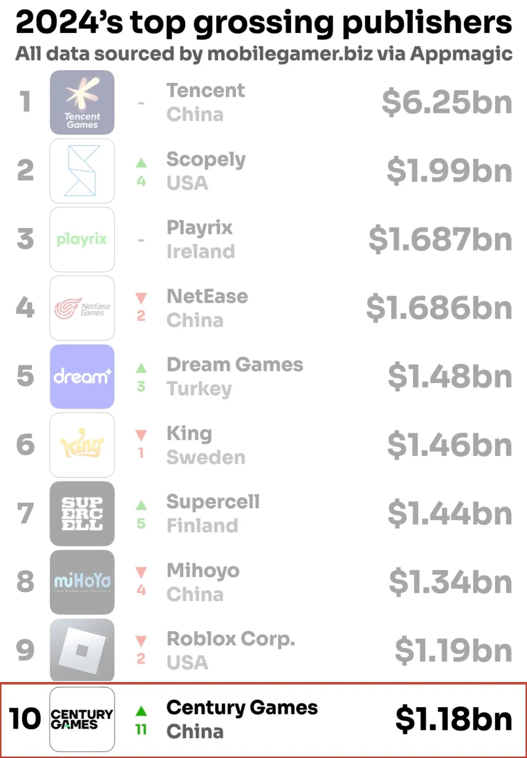Viewport: 527px width, 758px height.
Task: Click the green up arrow beside Scopely
Action: click(x=142, y=162)
